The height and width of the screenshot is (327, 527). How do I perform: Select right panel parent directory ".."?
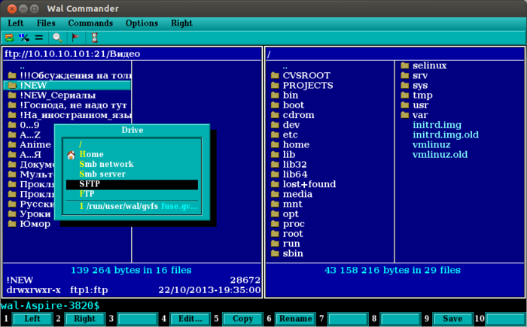330,66
